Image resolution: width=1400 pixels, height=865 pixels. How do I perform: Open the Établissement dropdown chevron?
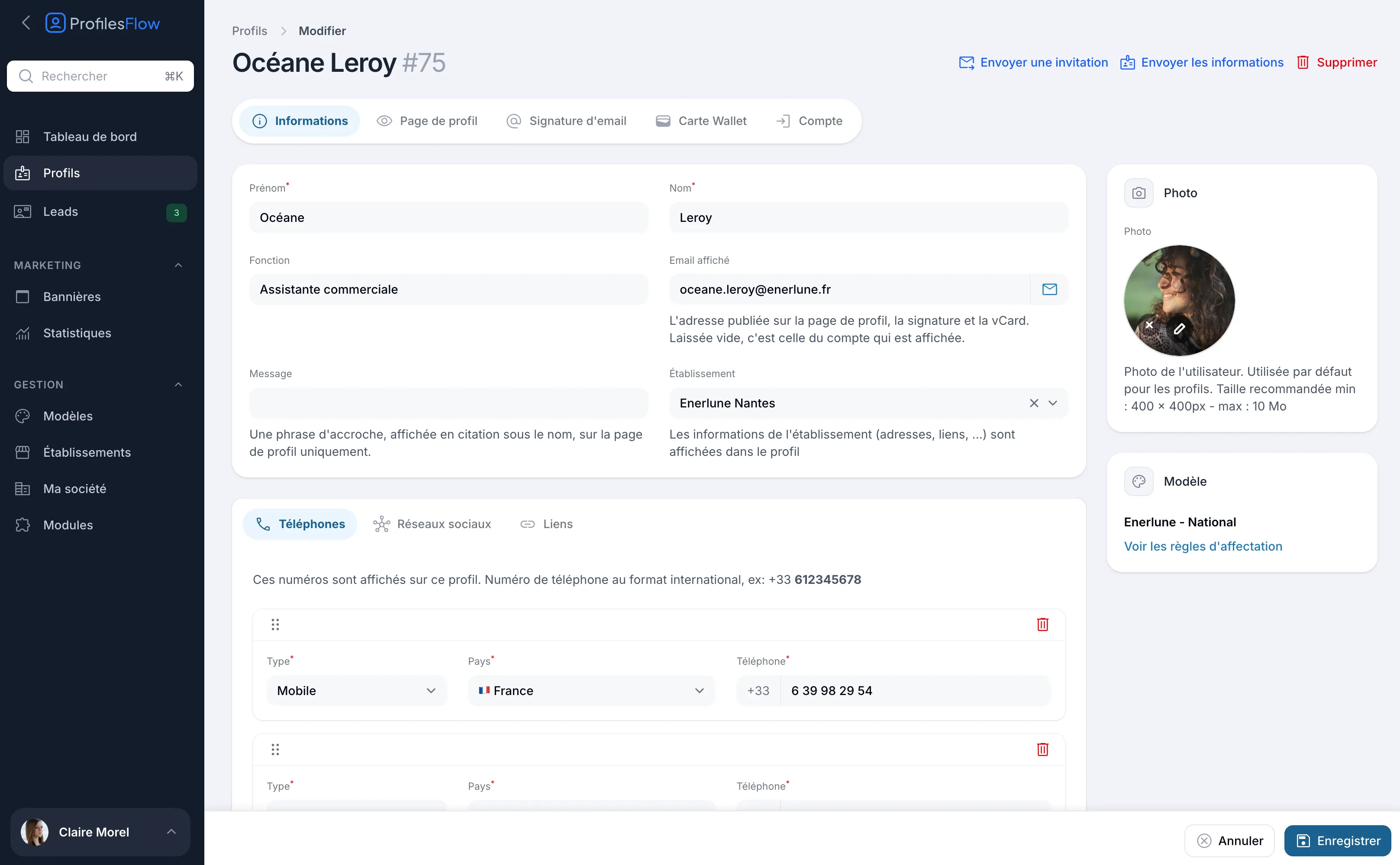tap(1052, 404)
